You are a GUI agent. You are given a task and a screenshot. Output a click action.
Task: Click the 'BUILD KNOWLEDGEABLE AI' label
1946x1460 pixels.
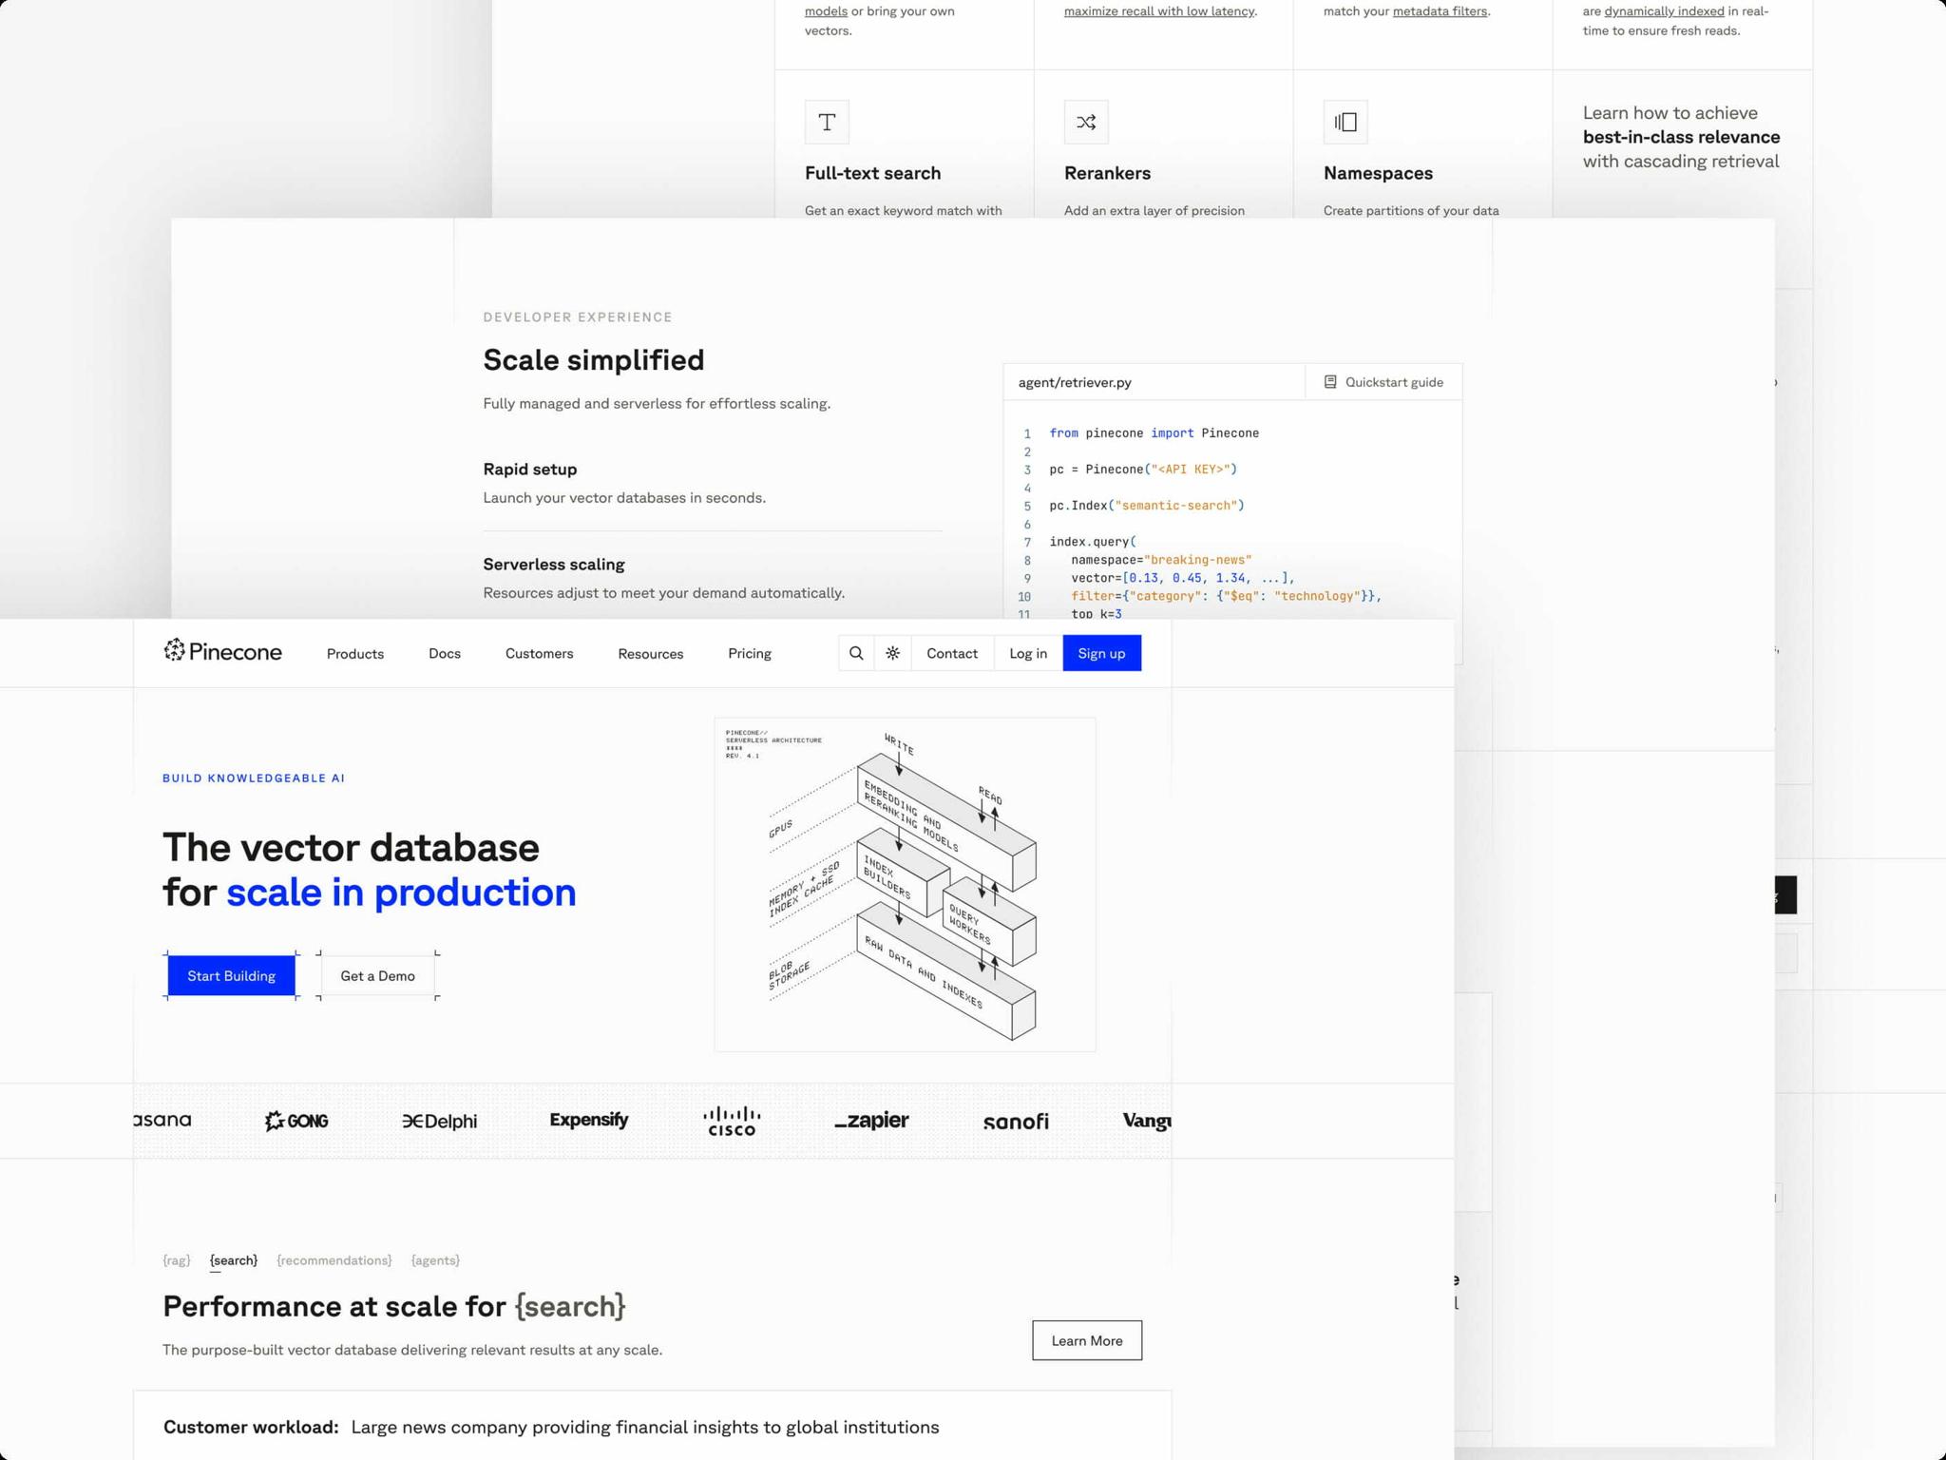254,778
